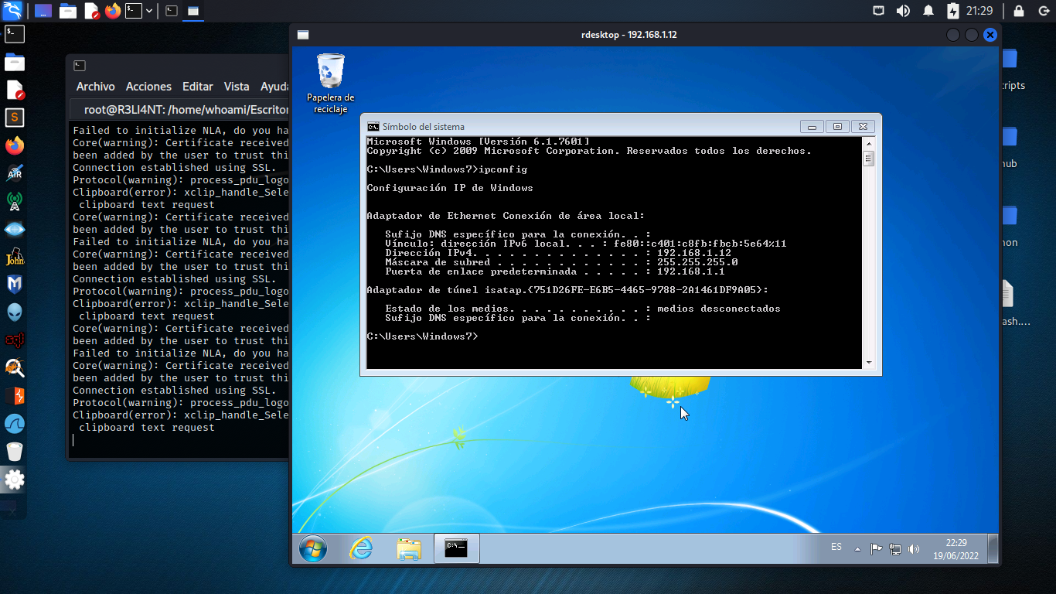Image resolution: width=1056 pixels, height=594 pixels.
Task: Select the Papelera de reciclaje desktop icon
Action: 330,84
